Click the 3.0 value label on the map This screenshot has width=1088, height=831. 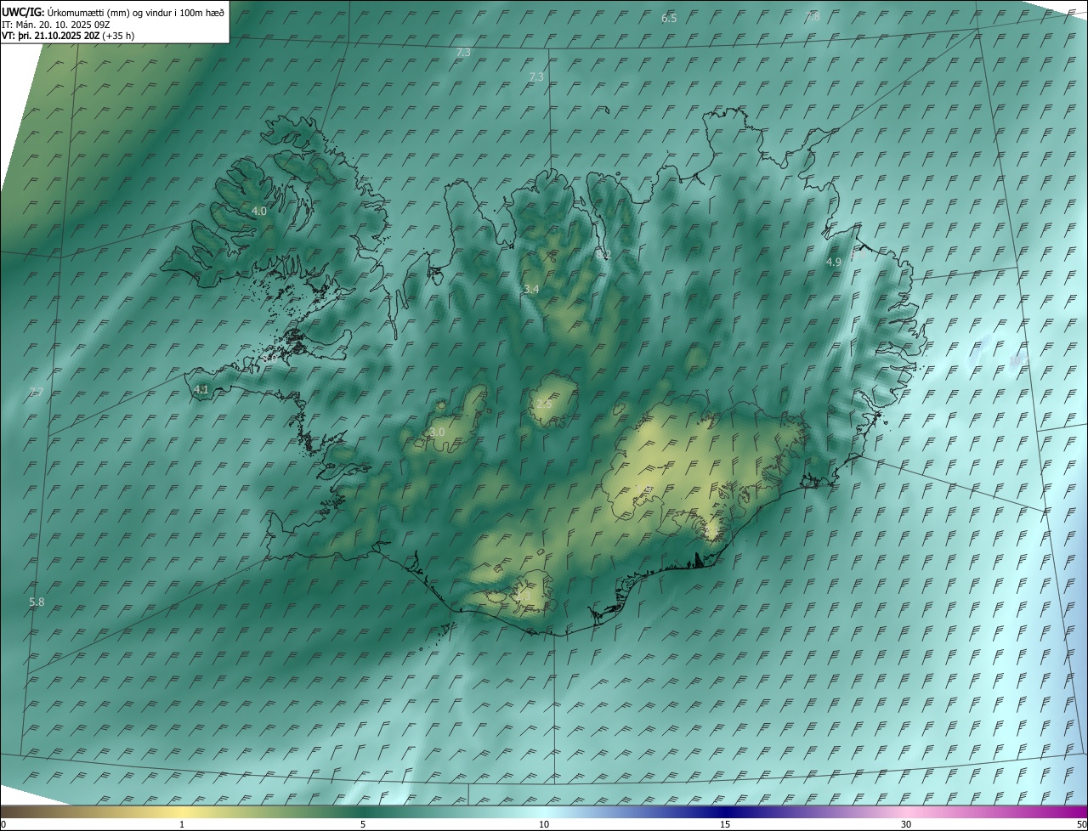tap(437, 432)
